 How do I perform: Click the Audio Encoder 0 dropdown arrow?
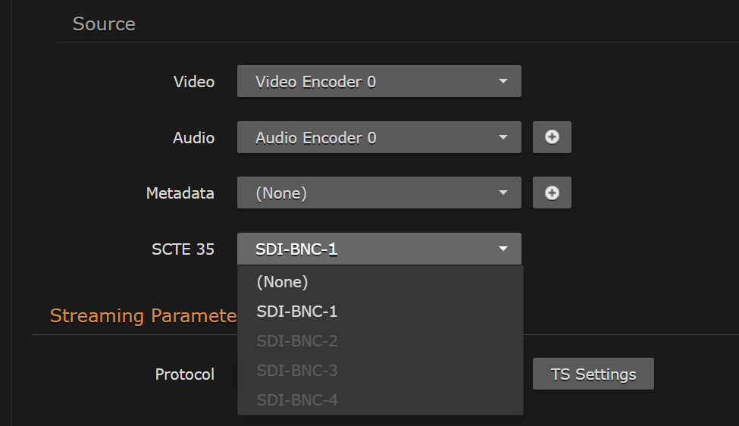click(503, 138)
